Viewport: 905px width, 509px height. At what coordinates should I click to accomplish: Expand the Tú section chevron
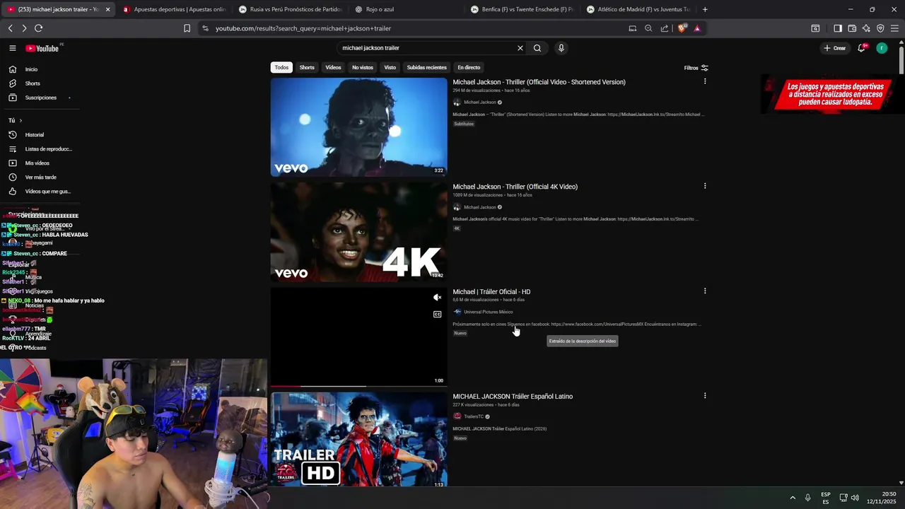[21, 121]
